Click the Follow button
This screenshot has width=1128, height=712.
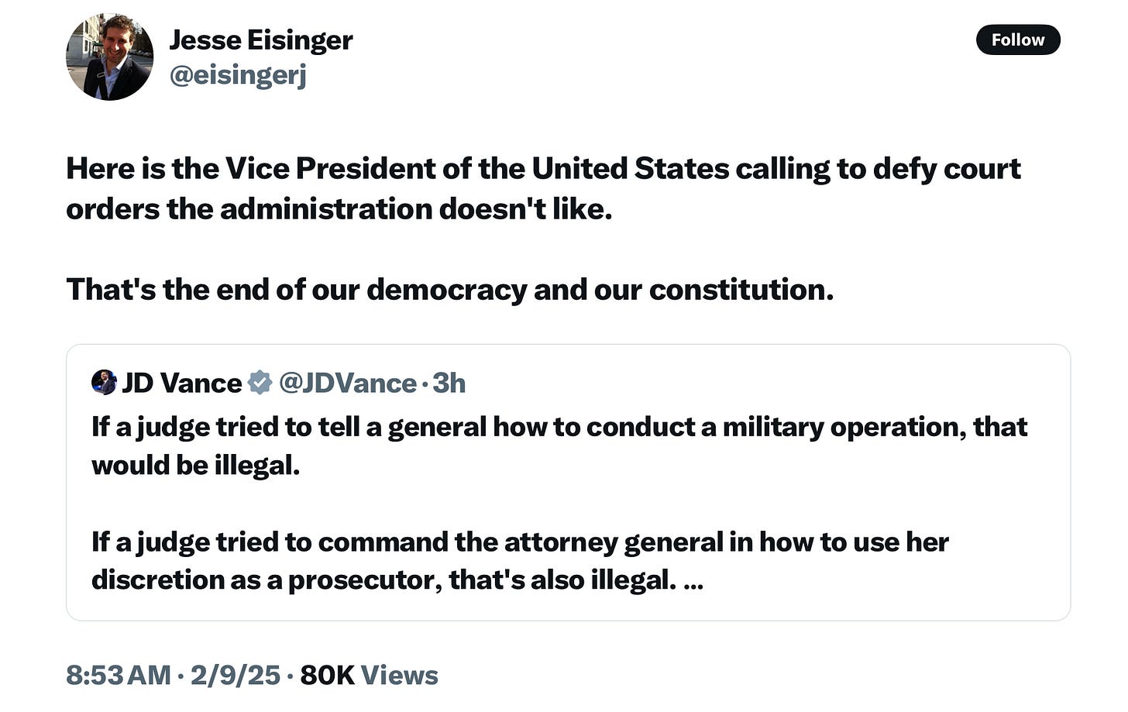click(1018, 40)
